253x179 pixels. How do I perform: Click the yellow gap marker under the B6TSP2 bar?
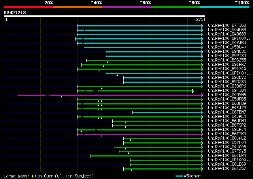(125, 127)
